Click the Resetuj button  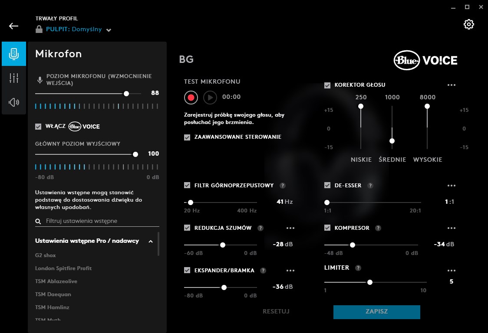pos(276,312)
